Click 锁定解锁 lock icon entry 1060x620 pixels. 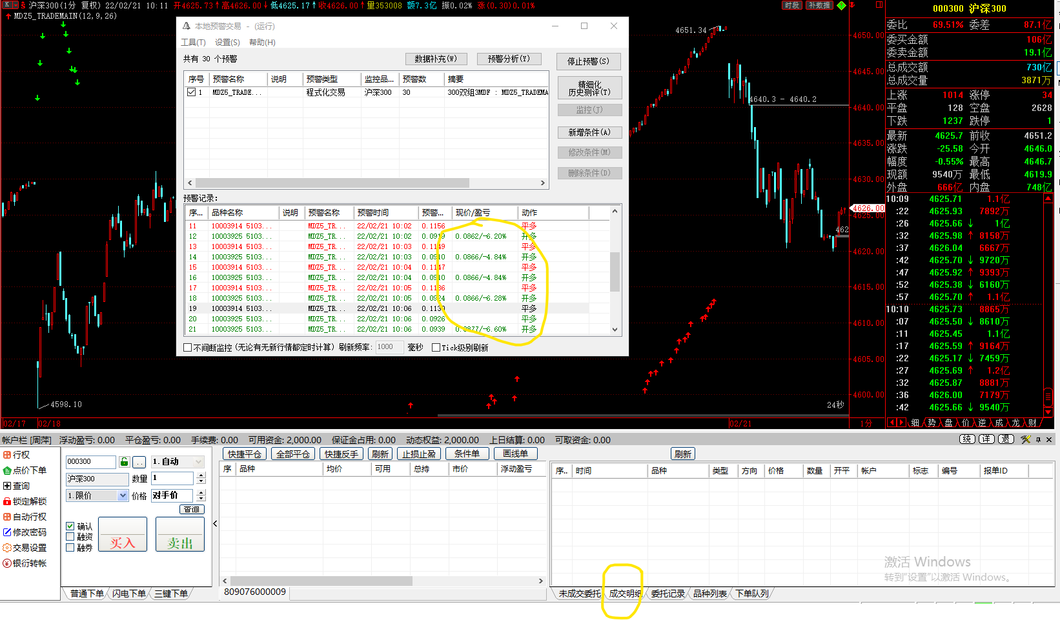tap(25, 501)
